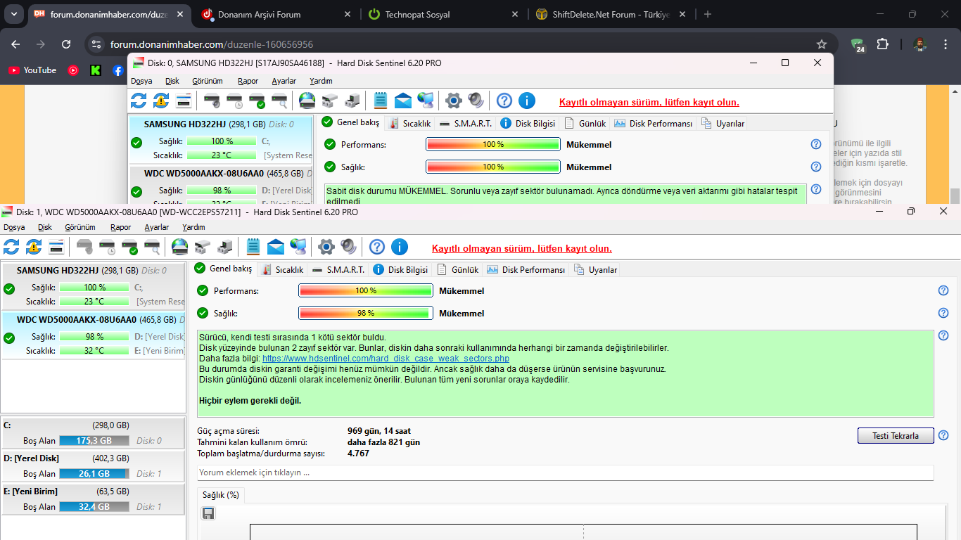
Task: Click the speaker icon in Disk 0 toolbar
Action: pyautogui.click(x=476, y=101)
